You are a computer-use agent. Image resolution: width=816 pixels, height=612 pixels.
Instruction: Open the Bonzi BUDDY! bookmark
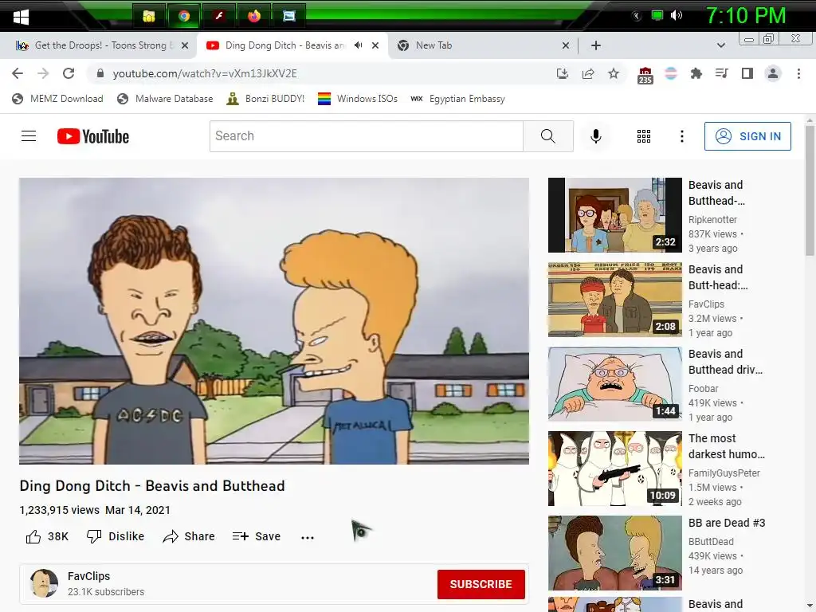point(265,99)
